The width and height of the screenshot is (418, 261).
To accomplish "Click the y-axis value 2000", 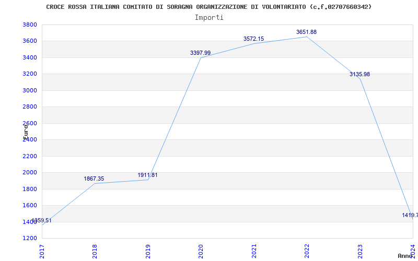I will (x=30, y=173).
